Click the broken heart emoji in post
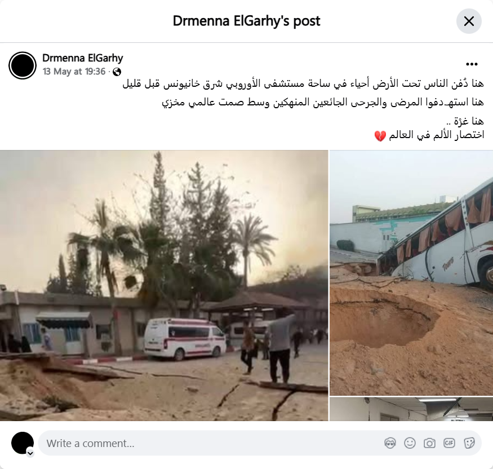This screenshot has height=469, width=493. pos(380,136)
